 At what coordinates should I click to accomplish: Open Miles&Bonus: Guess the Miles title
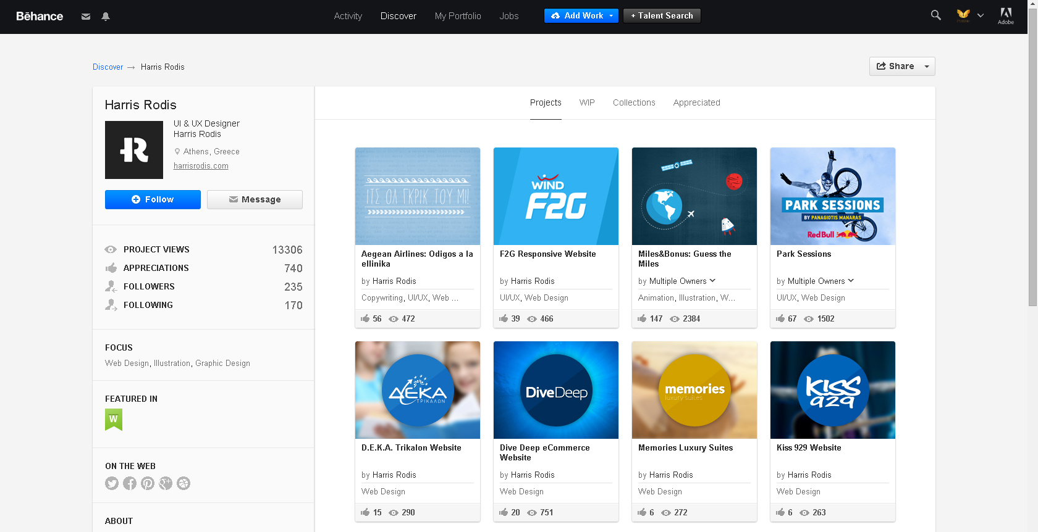685,259
